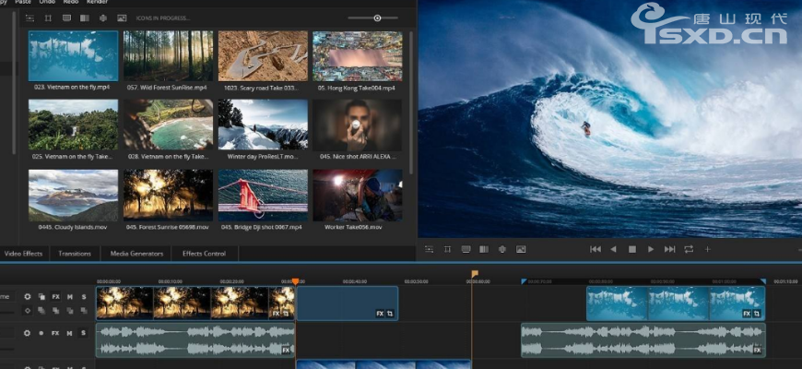Screen dimensions: 802x369
Task: Open the first video track's gear settings
Action: point(28,297)
